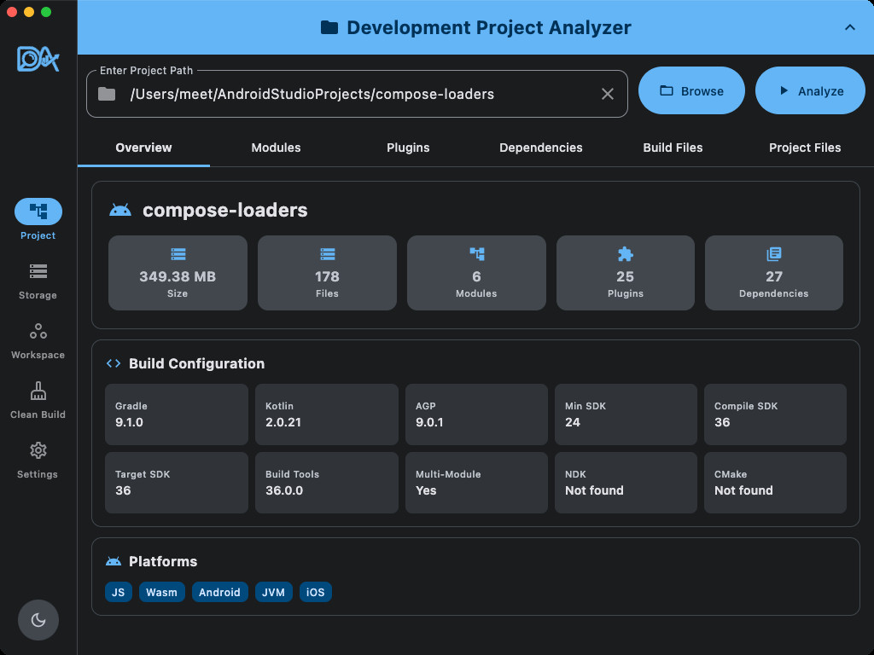Click the folder icon in path field
Image resolution: width=874 pixels, height=655 pixels.
pos(107,94)
